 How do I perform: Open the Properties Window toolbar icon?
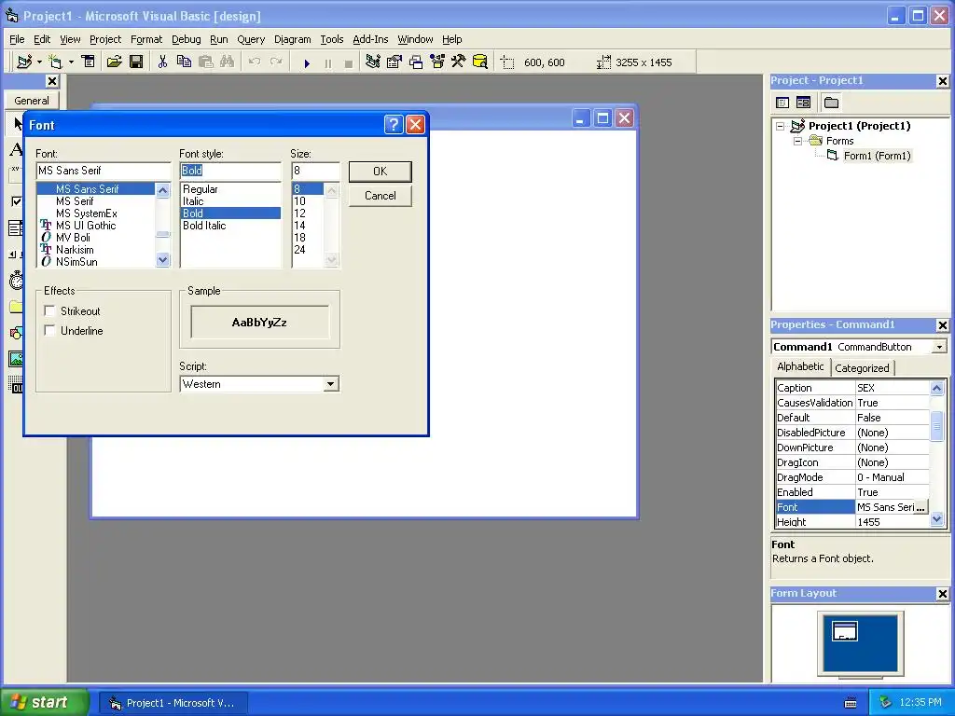[394, 62]
